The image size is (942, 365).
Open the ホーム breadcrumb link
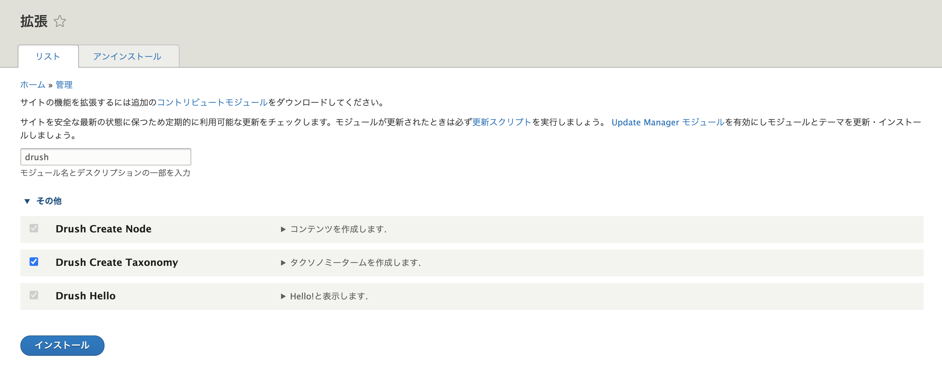click(33, 85)
